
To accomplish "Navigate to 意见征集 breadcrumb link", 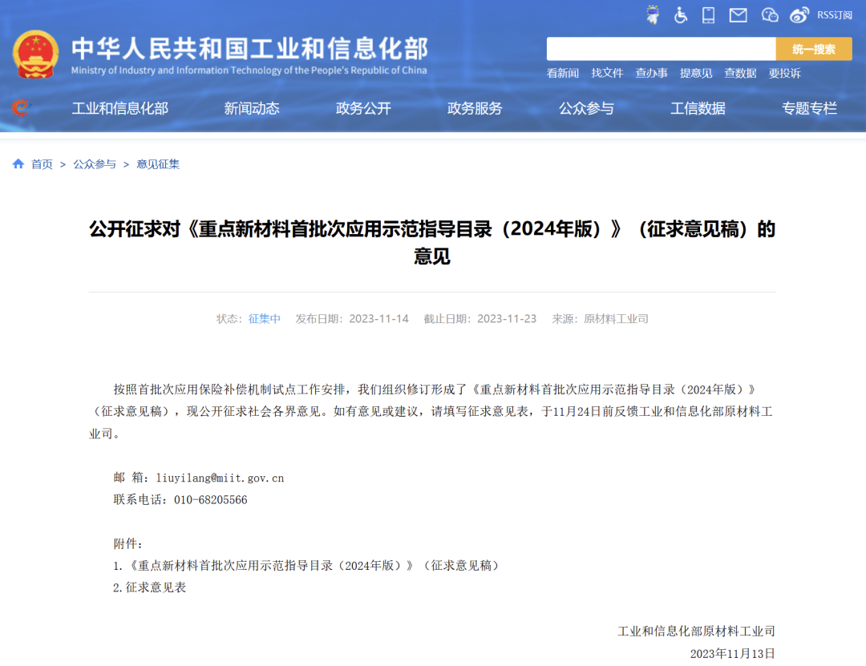I will (x=158, y=163).
